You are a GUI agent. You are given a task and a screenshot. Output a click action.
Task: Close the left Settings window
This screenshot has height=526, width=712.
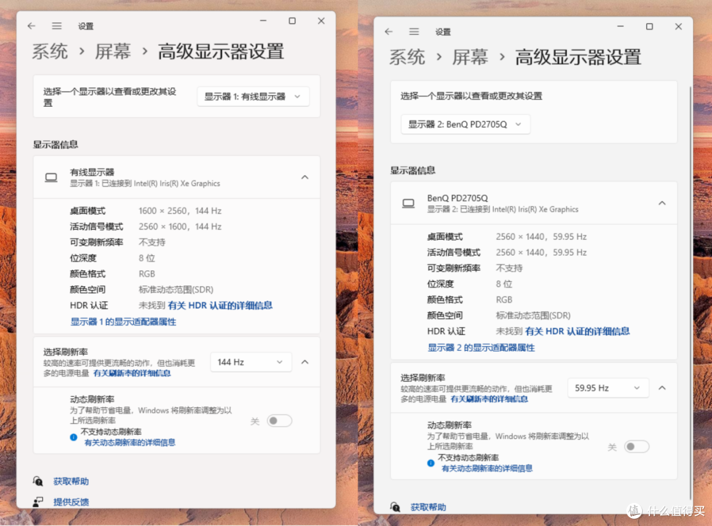321,21
